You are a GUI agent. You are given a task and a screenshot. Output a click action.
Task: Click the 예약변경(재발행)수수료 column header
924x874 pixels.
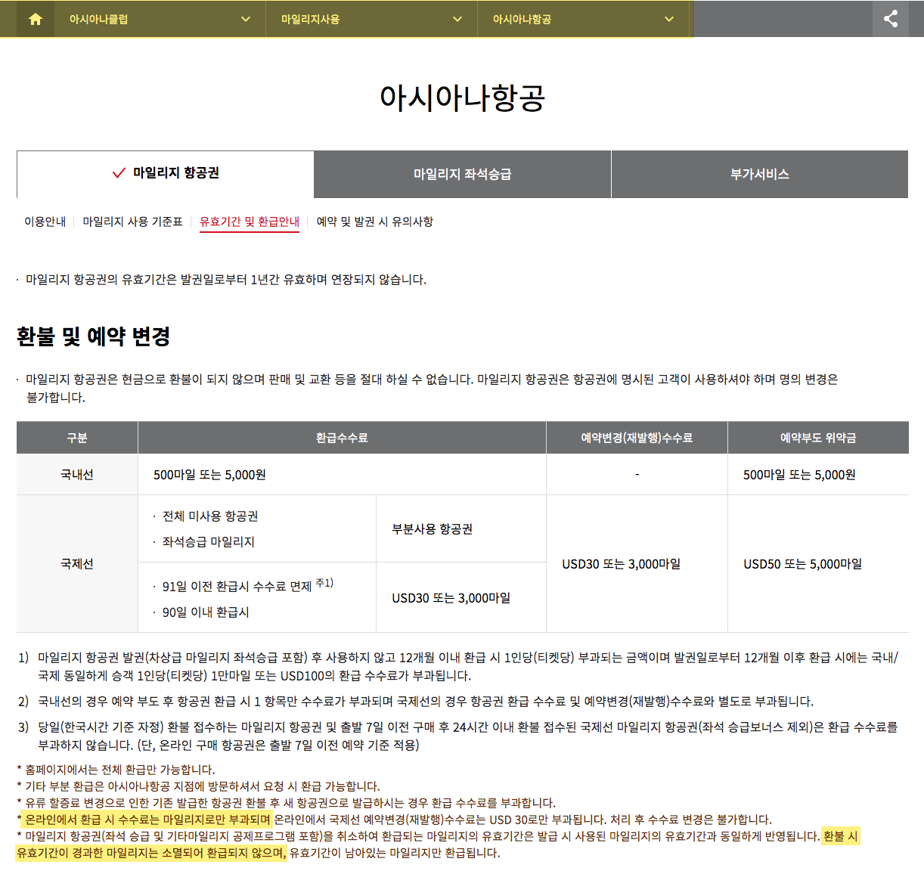pyautogui.click(x=637, y=438)
